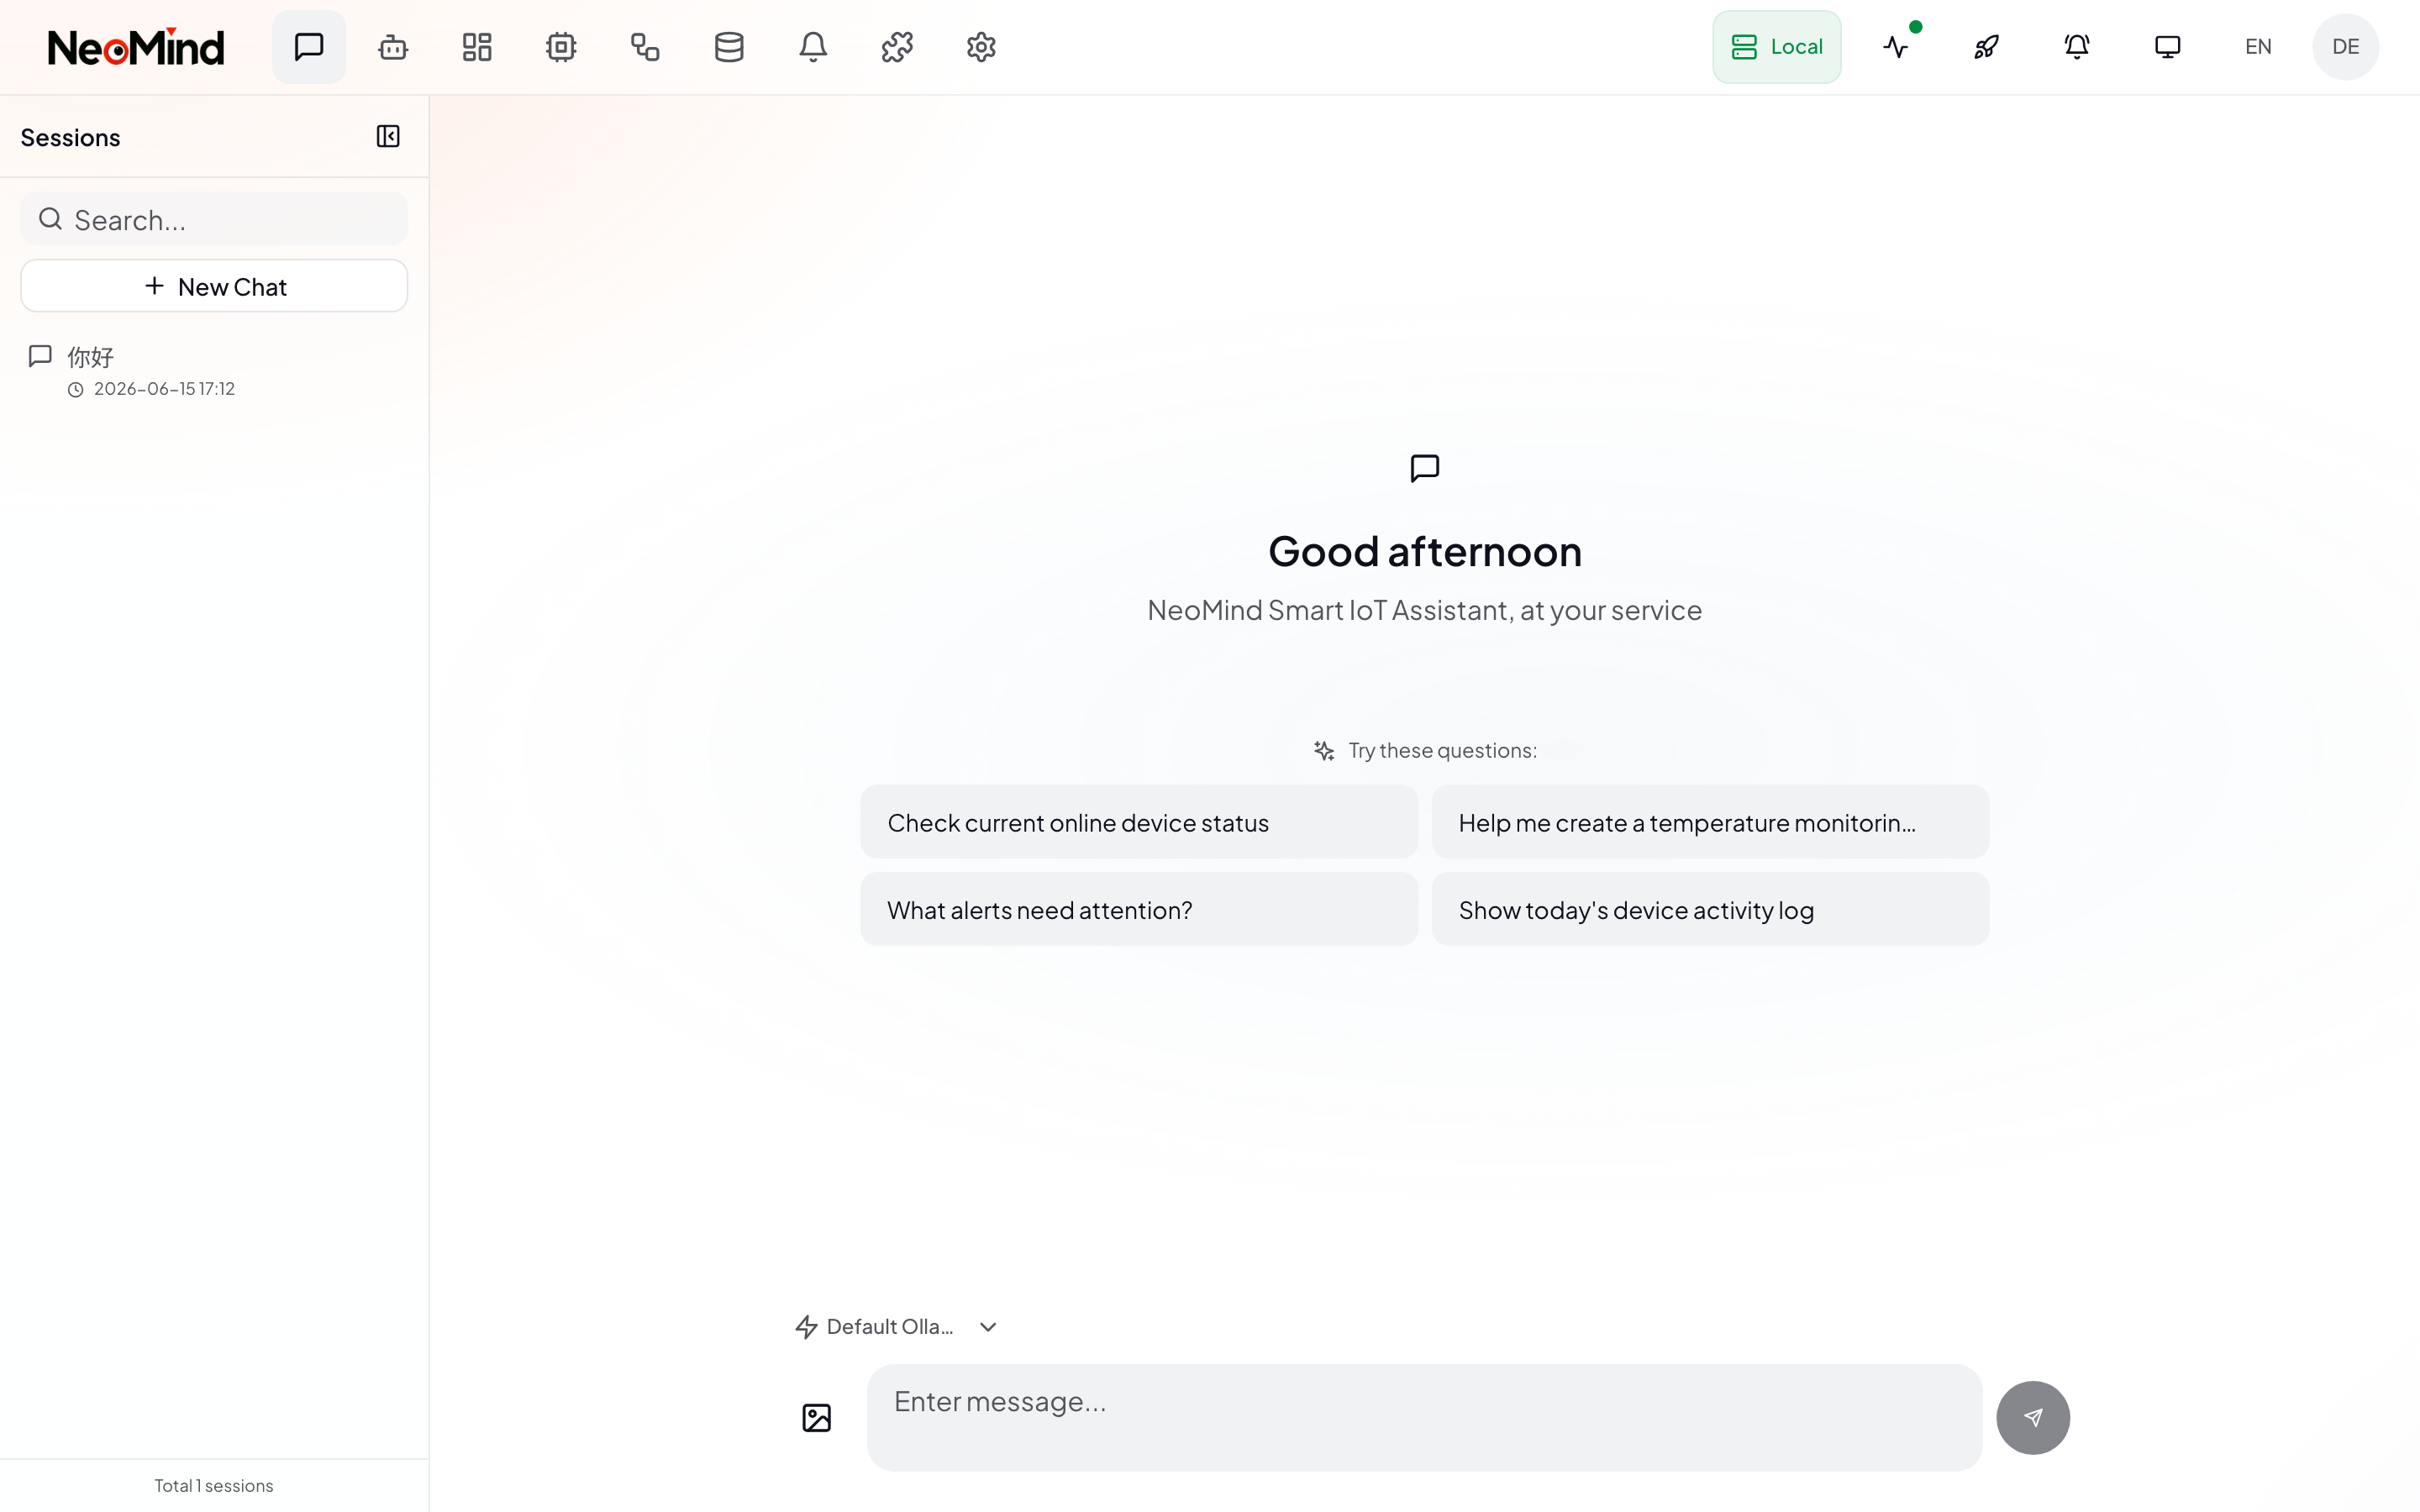Open the Settings gear icon
Image resolution: width=2420 pixels, height=1512 pixels.
981,47
